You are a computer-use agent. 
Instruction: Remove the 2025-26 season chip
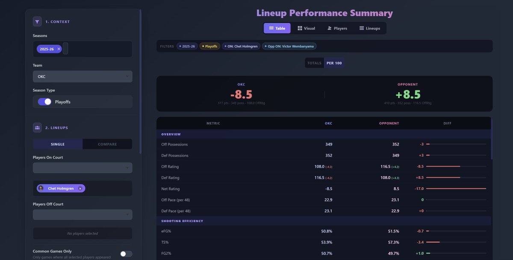tap(59, 49)
